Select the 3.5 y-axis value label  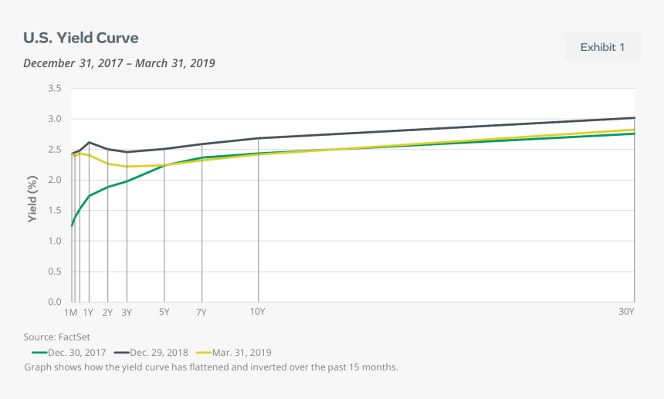pyautogui.click(x=55, y=89)
